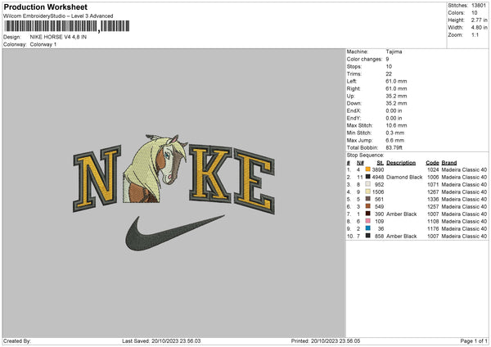The width and height of the screenshot is (491, 347).
Task: Select the Color changes value 9
Action: coord(387,59)
